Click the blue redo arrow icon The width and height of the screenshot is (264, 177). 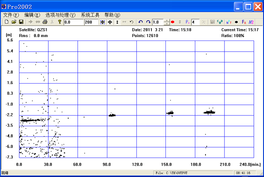[148, 22]
